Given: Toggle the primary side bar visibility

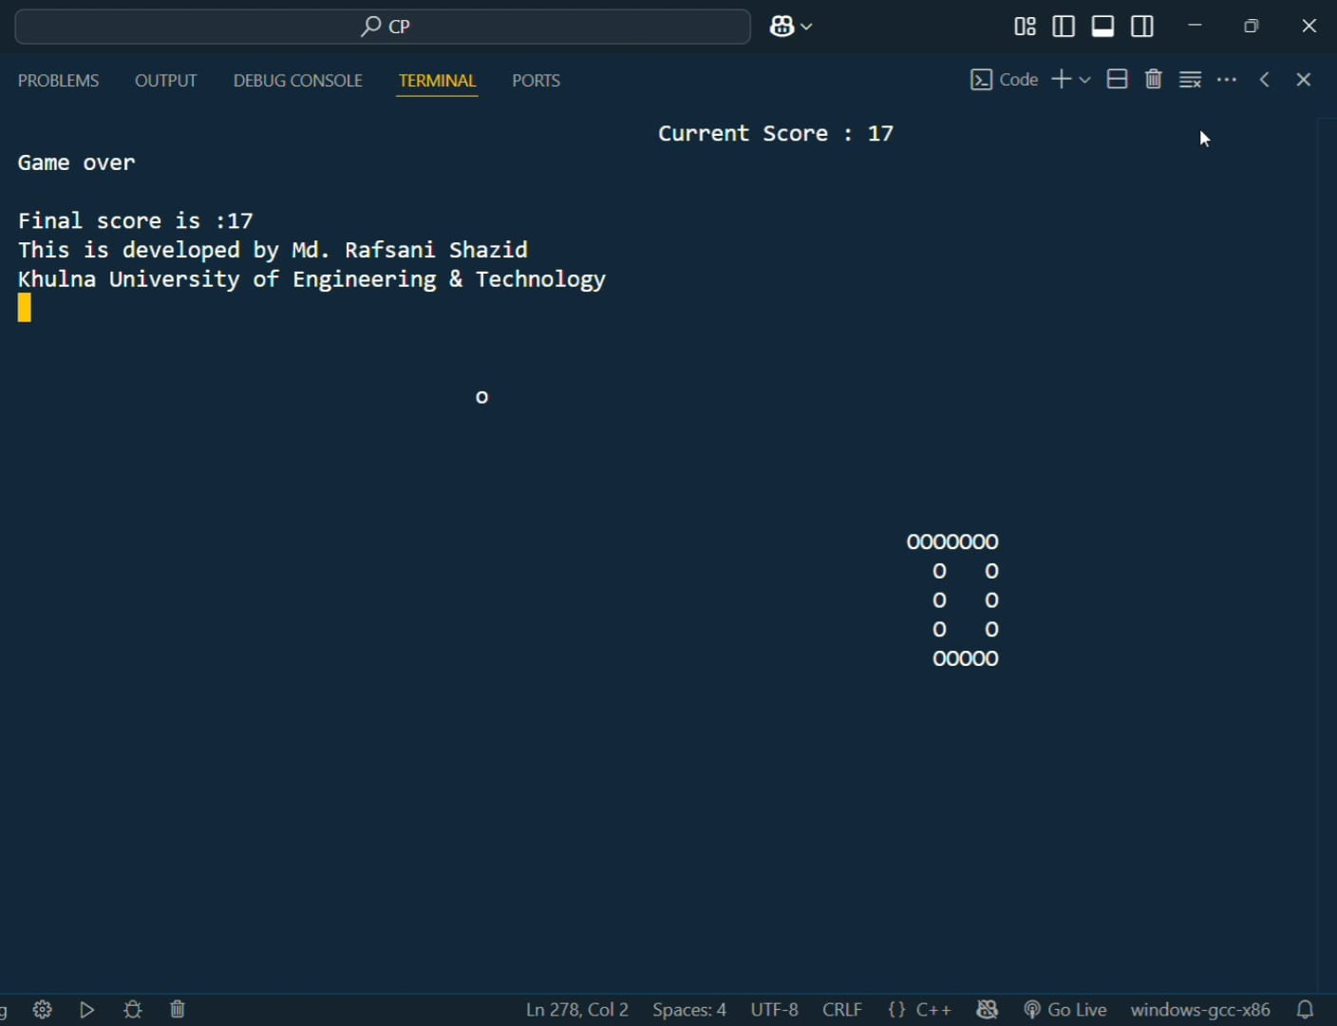Looking at the screenshot, I should click(x=1064, y=27).
